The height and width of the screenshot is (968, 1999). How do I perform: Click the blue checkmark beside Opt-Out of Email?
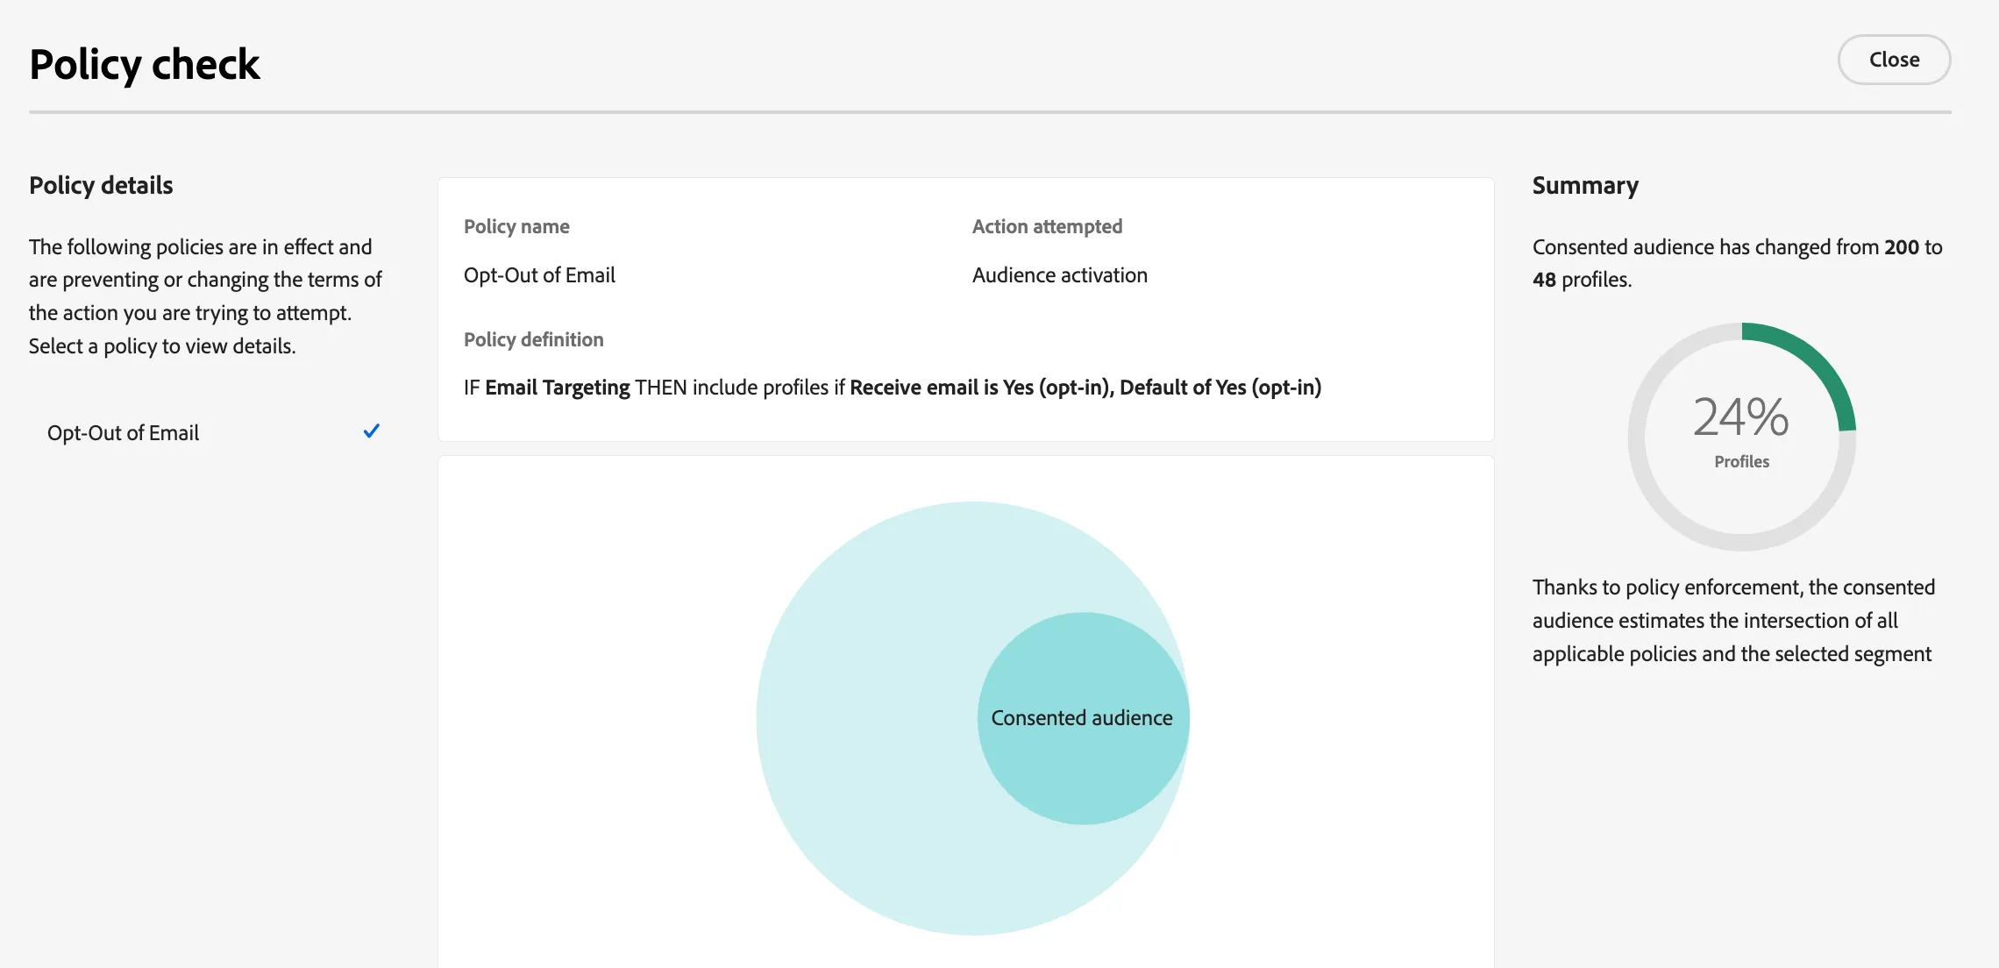click(x=372, y=431)
